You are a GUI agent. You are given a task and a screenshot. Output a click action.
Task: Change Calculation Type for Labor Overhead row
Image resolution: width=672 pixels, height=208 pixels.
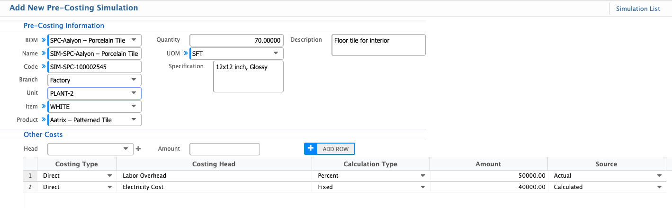tap(422, 176)
